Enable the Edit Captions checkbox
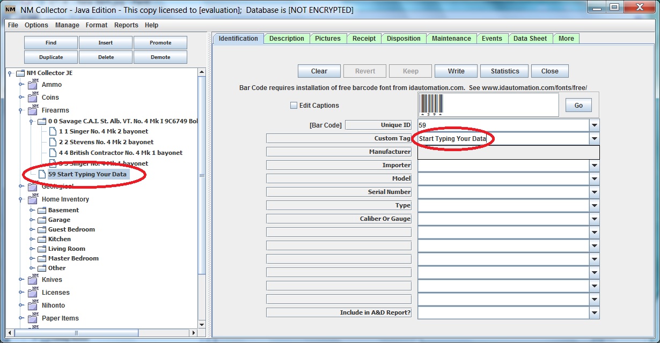660x343 pixels. (x=294, y=106)
